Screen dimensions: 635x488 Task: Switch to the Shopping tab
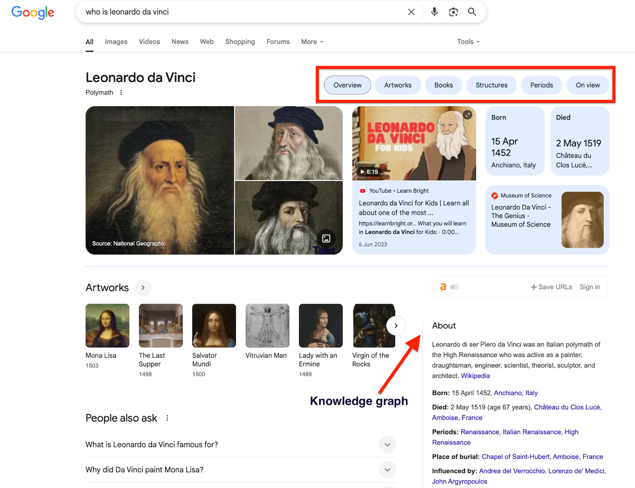tap(240, 42)
